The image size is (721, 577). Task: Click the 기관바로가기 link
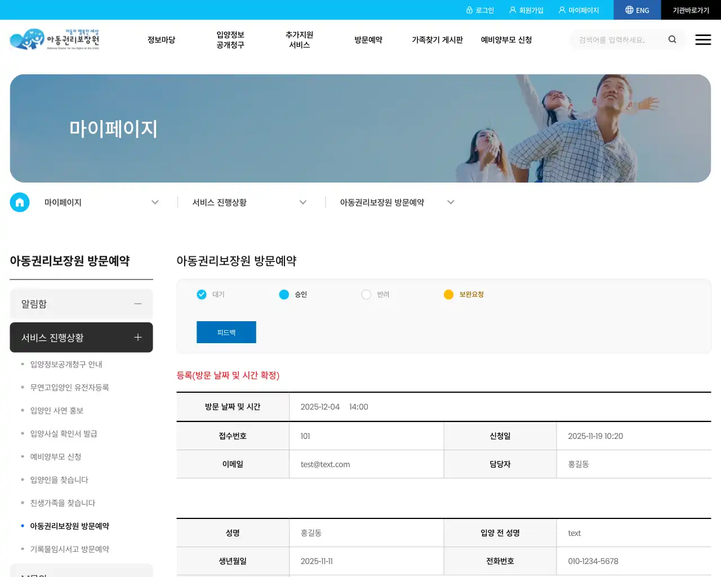click(x=691, y=10)
